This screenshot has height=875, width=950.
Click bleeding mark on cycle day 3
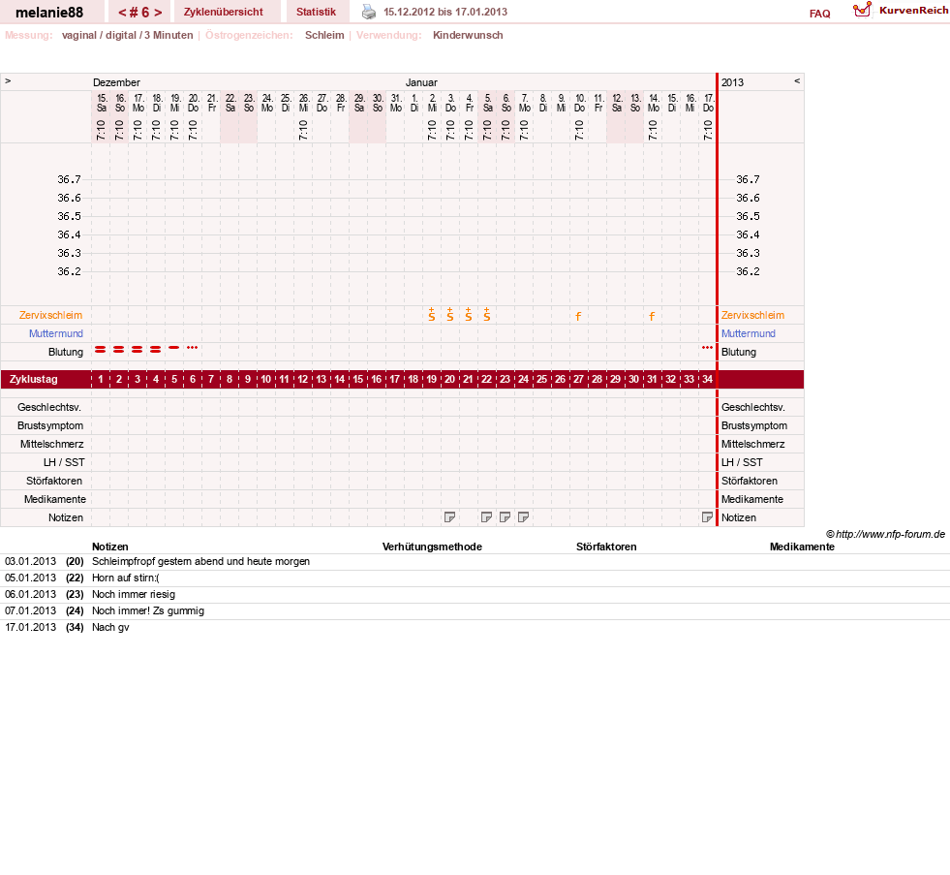pyautogui.click(x=138, y=349)
